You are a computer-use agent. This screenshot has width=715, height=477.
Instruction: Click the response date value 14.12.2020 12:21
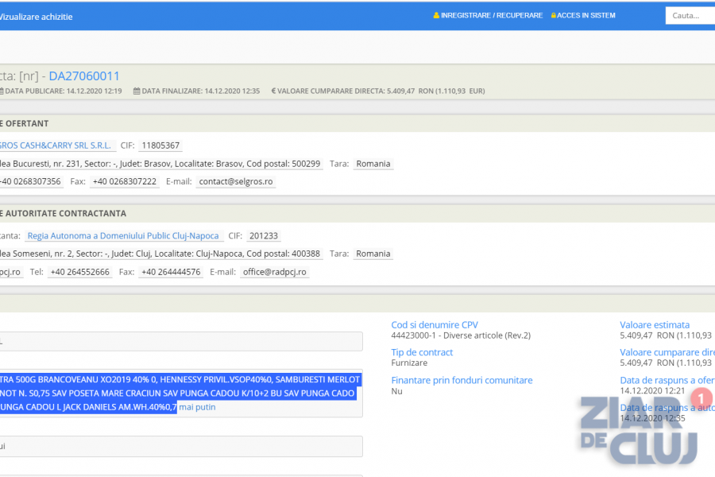(652, 390)
